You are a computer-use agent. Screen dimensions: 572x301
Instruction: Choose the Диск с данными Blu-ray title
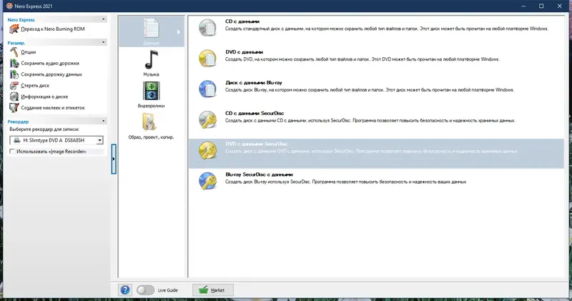tap(254, 83)
